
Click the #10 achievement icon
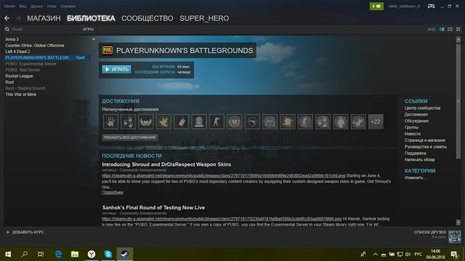(270, 122)
